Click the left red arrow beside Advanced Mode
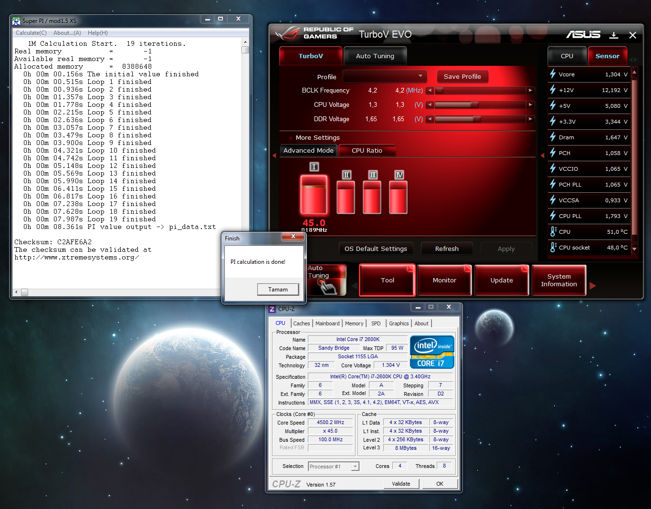Viewport: 651px width, 509px height. pyautogui.click(x=274, y=156)
